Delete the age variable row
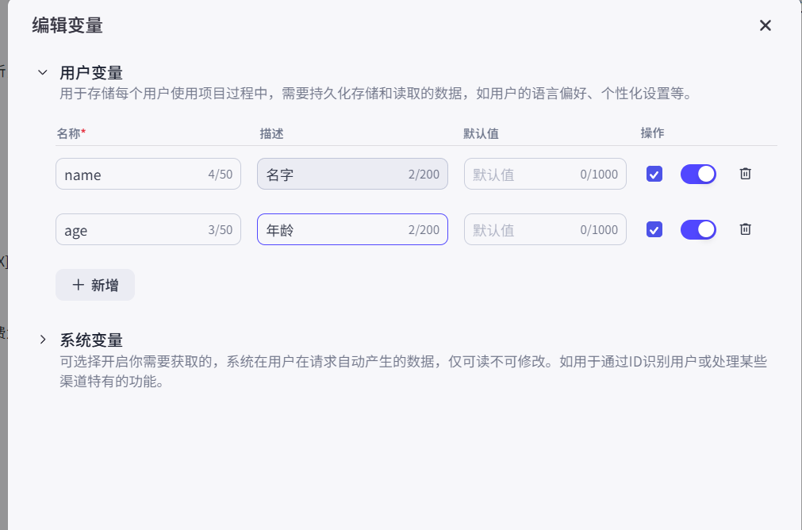802x530 pixels. coord(745,229)
